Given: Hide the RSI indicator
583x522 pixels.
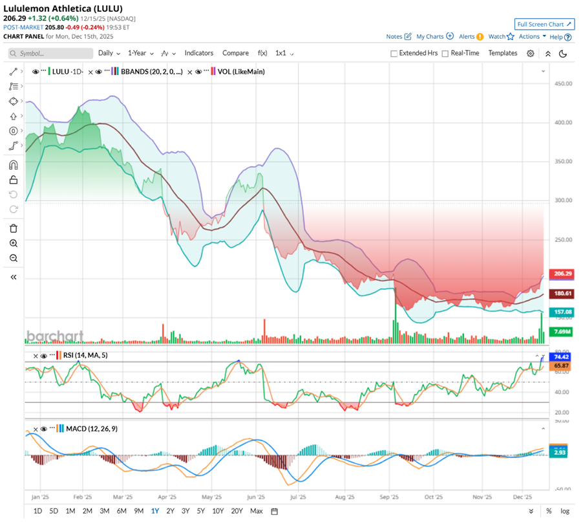Looking at the screenshot, I should click(x=44, y=356).
